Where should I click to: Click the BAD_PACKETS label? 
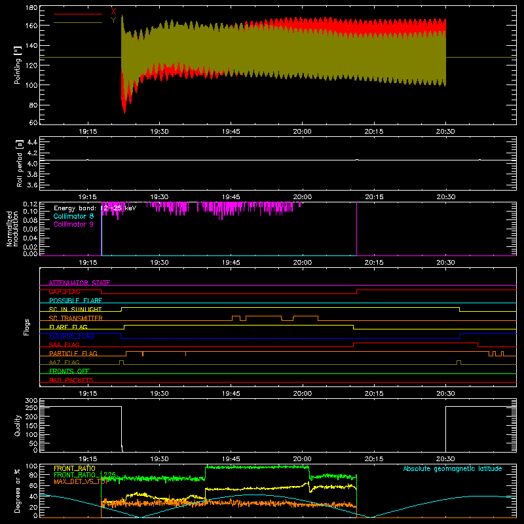pyautogui.click(x=71, y=380)
